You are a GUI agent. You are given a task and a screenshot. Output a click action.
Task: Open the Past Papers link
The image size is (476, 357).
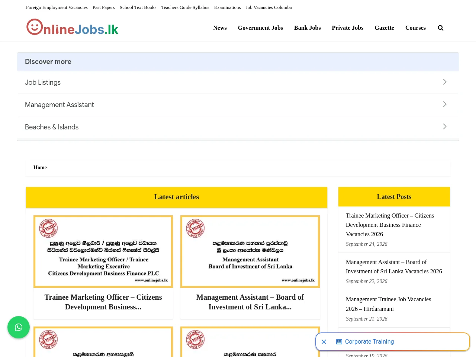[104, 7]
